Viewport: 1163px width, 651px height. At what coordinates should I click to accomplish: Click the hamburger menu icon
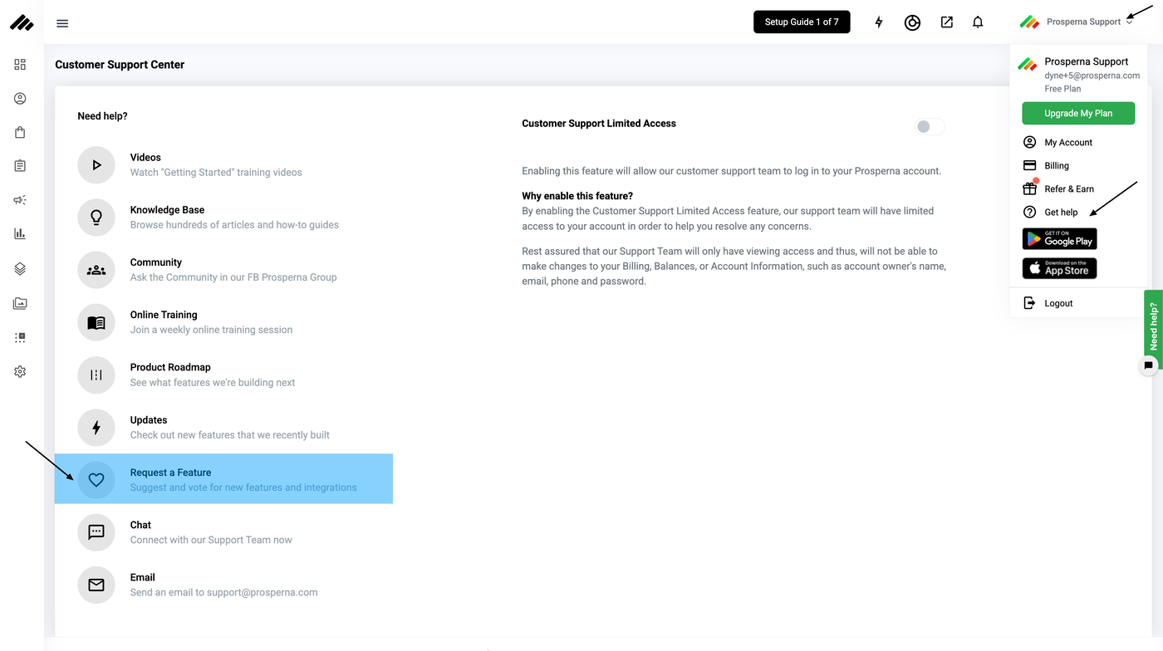point(62,23)
